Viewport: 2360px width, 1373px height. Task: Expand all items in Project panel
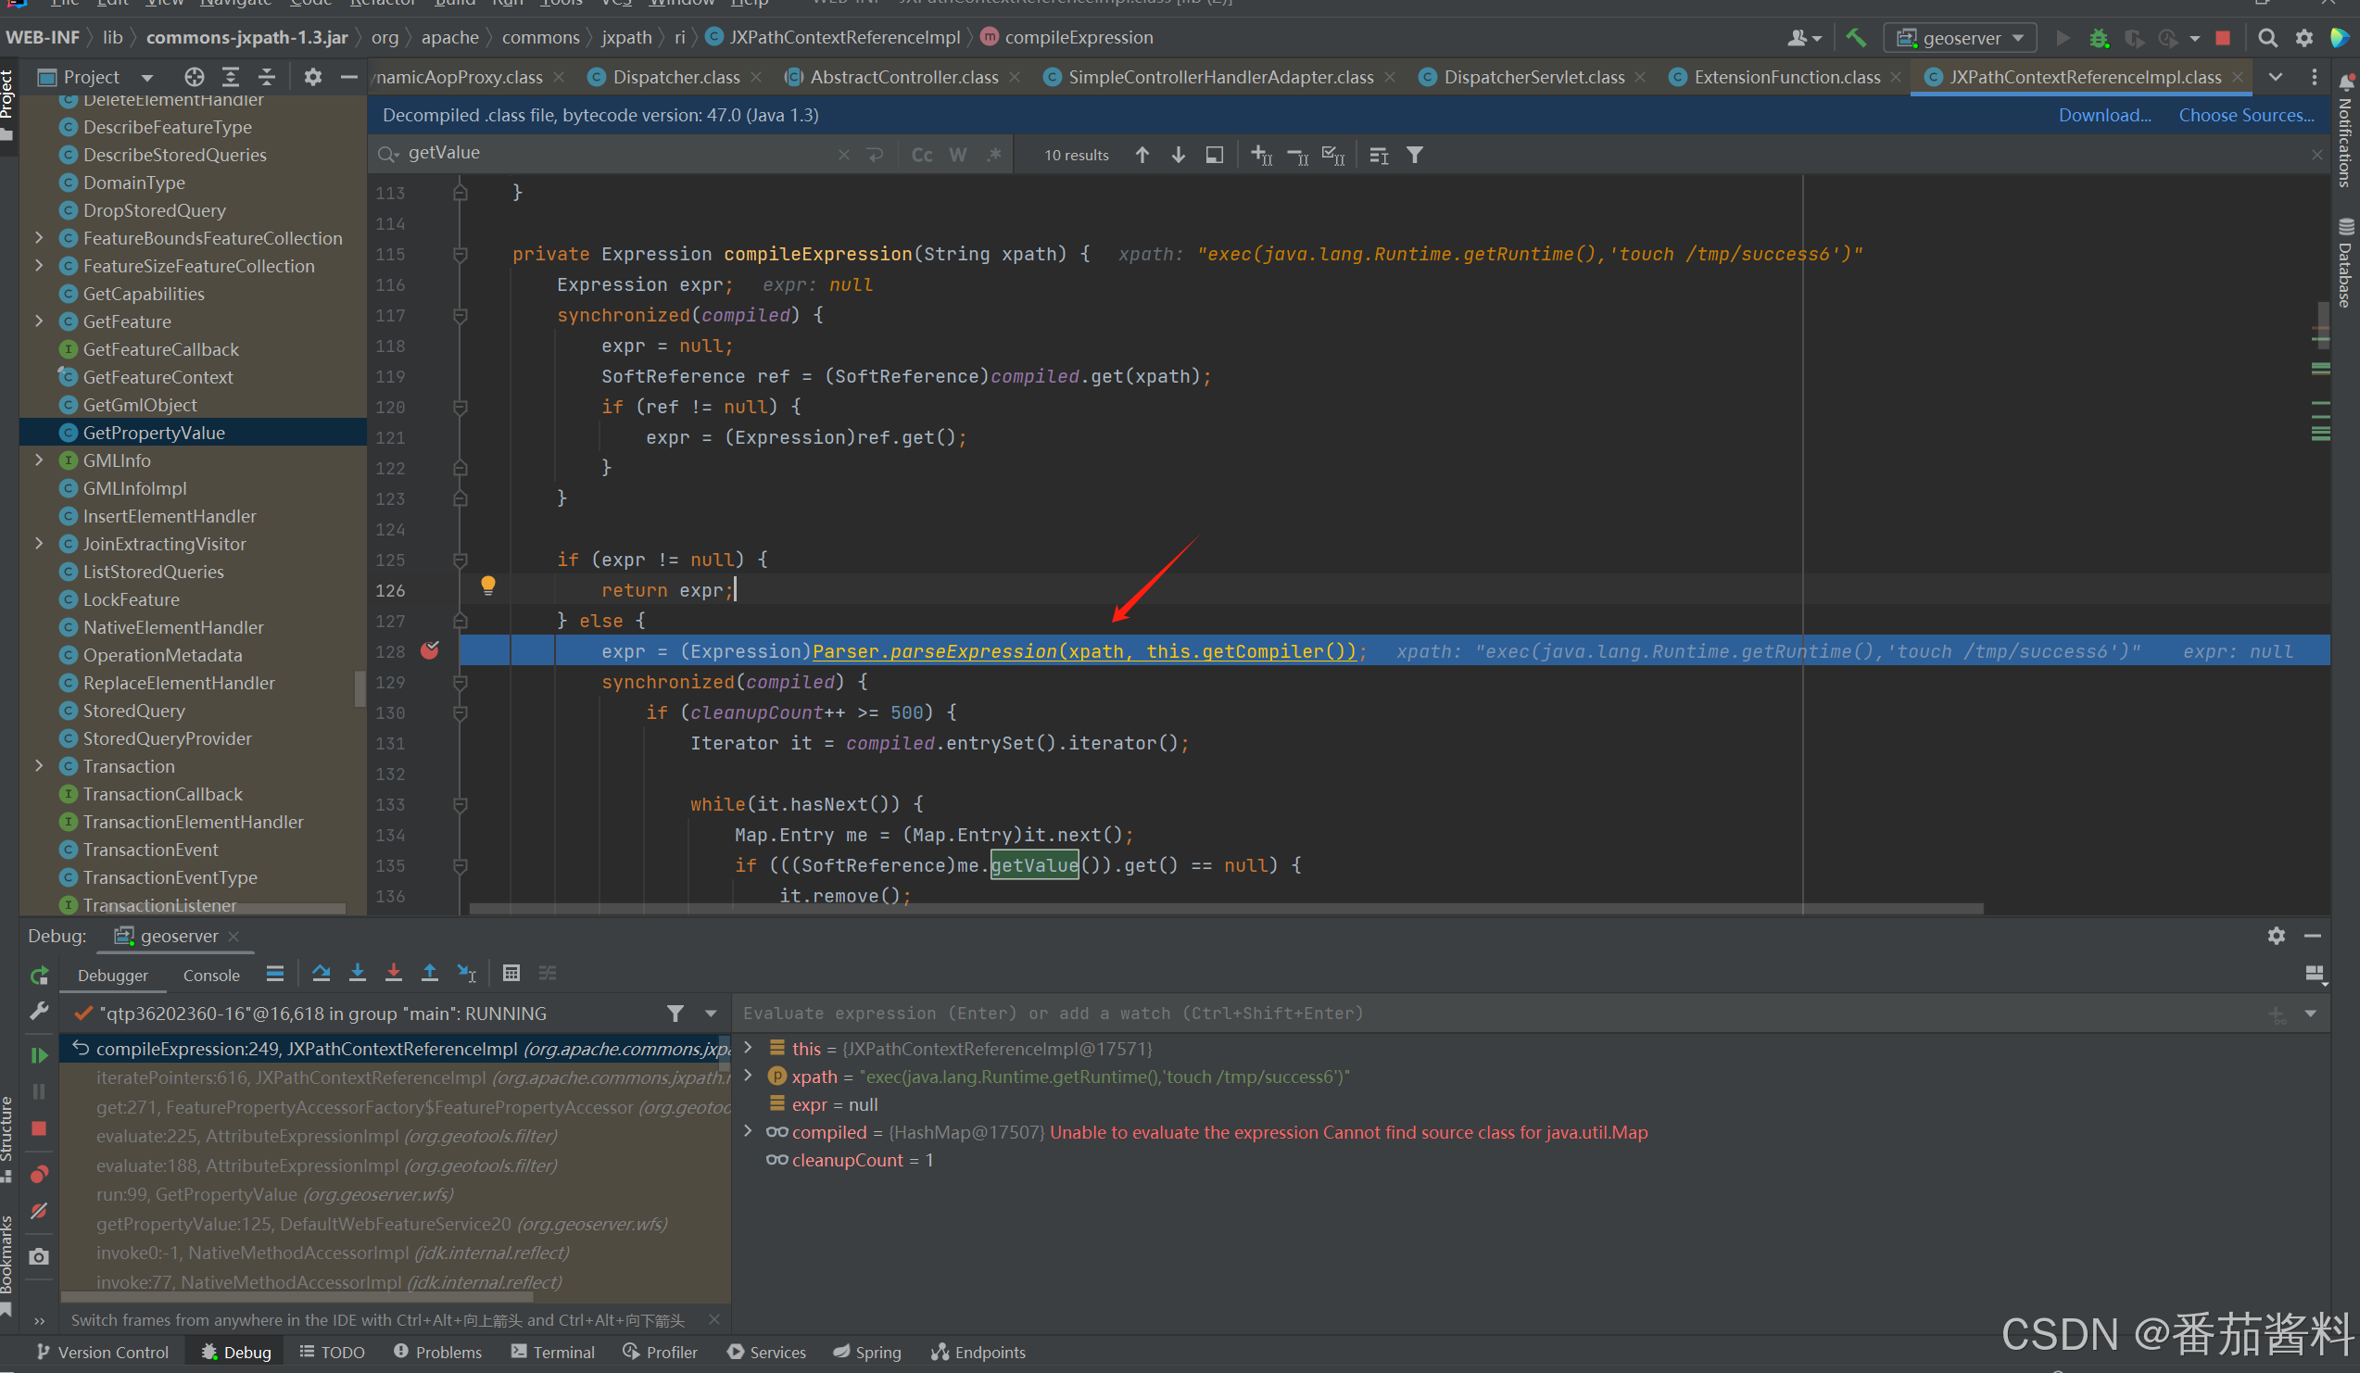pyautogui.click(x=231, y=77)
